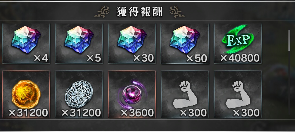Screen dimensions: 295x132
Task: Click the last flexed-arm reward icon in bottom row
Action: [x=238, y=94]
